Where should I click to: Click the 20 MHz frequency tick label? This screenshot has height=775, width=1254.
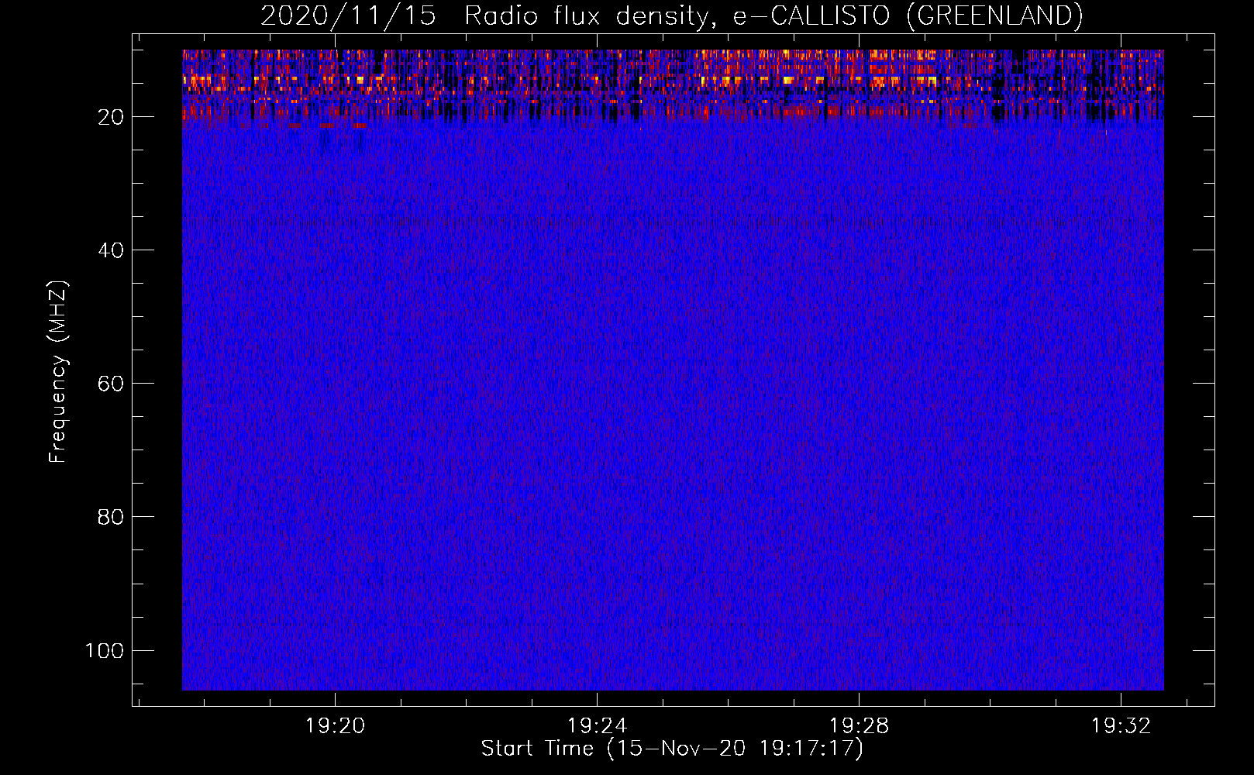click(x=111, y=117)
